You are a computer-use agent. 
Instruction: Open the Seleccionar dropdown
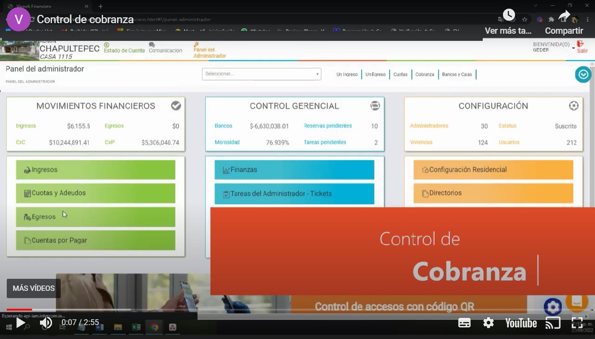point(262,74)
